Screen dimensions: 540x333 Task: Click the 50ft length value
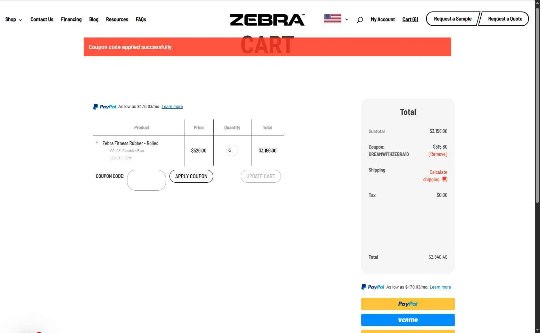pyautogui.click(x=128, y=158)
